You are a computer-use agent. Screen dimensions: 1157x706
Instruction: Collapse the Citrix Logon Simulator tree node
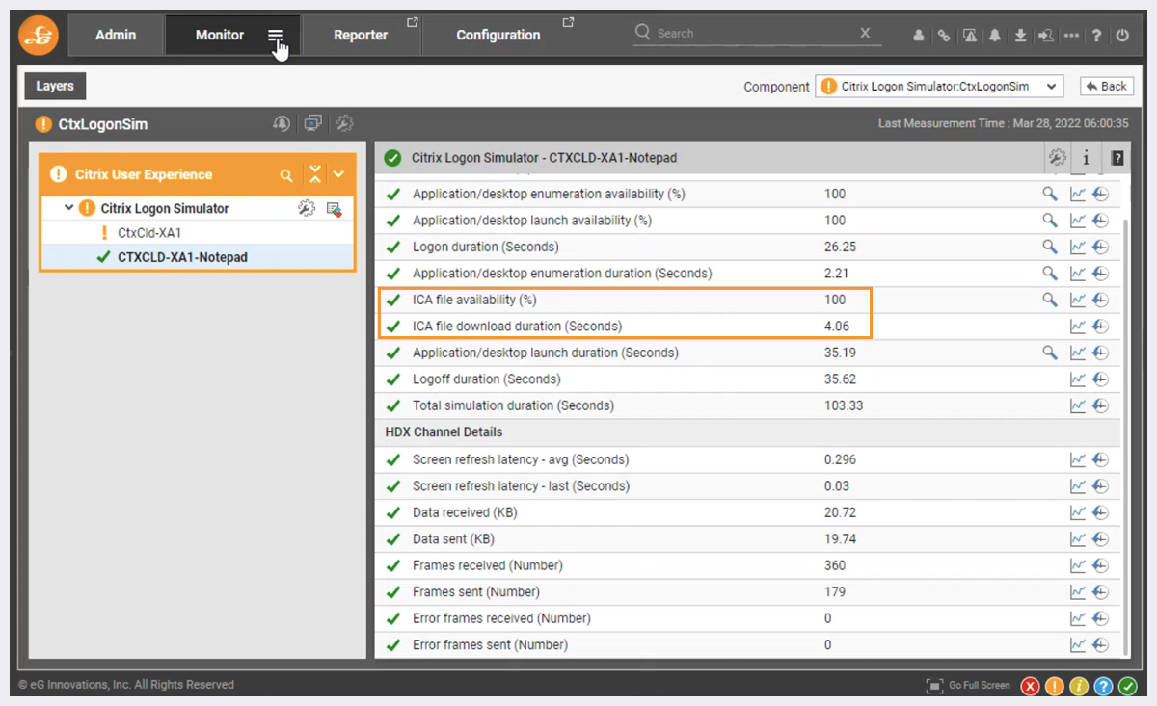pyautogui.click(x=68, y=208)
